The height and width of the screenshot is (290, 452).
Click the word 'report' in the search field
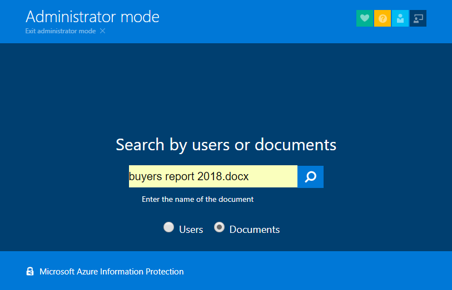[x=179, y=177]
